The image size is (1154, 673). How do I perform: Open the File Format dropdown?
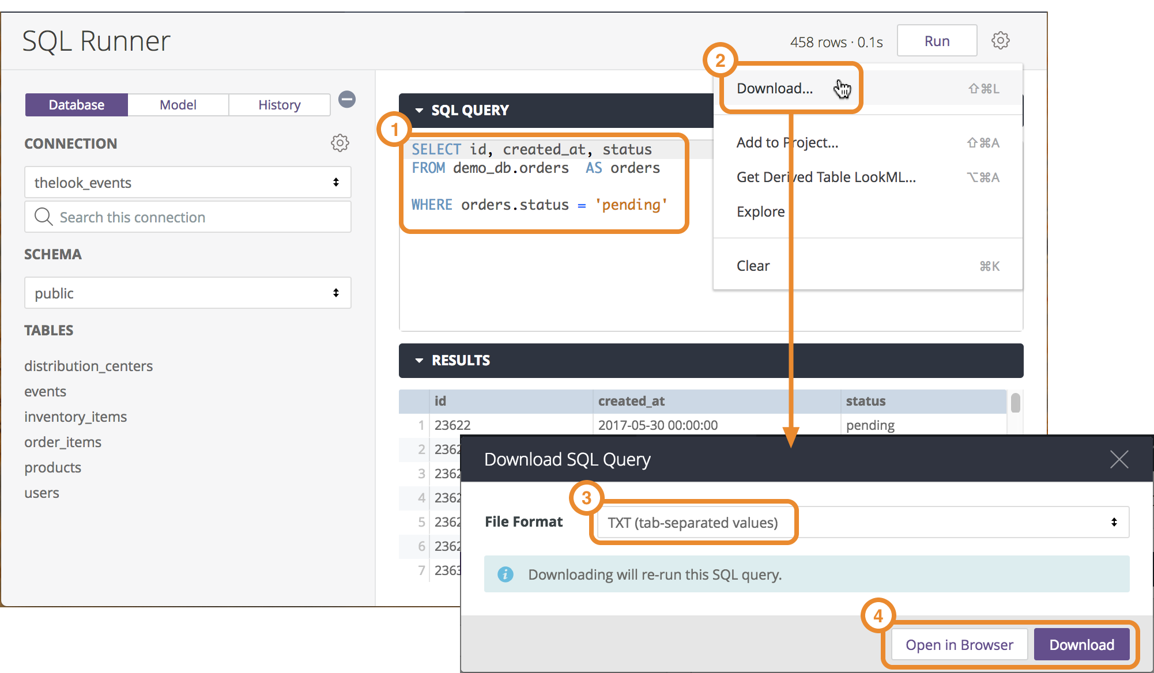click(x=863, y=522)
